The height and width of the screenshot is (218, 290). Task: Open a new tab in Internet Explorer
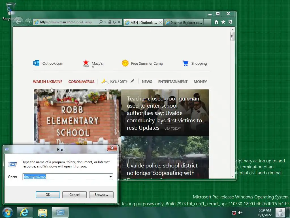207,22
